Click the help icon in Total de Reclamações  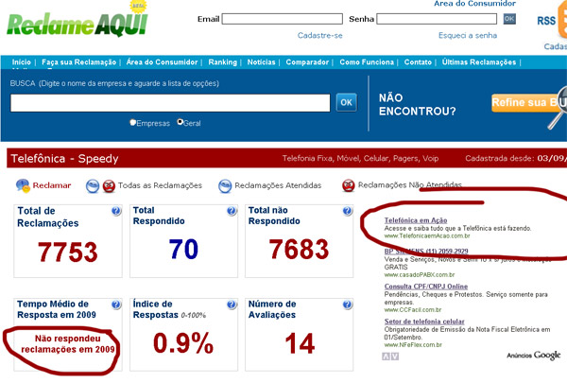[x=116, y=211]
